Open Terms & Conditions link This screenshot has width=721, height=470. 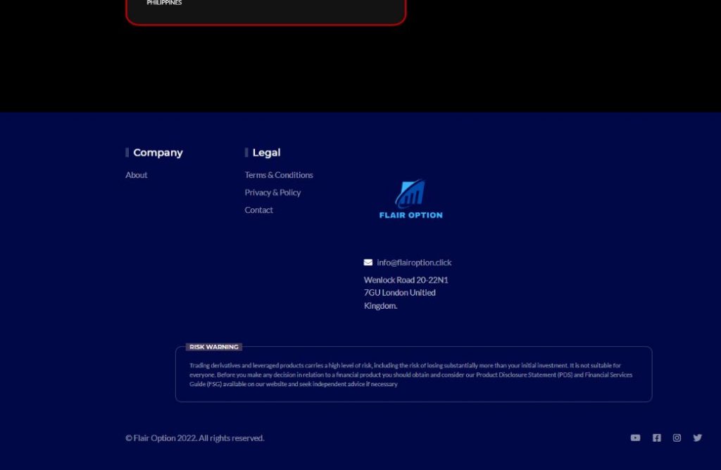[x=279, y=175]
